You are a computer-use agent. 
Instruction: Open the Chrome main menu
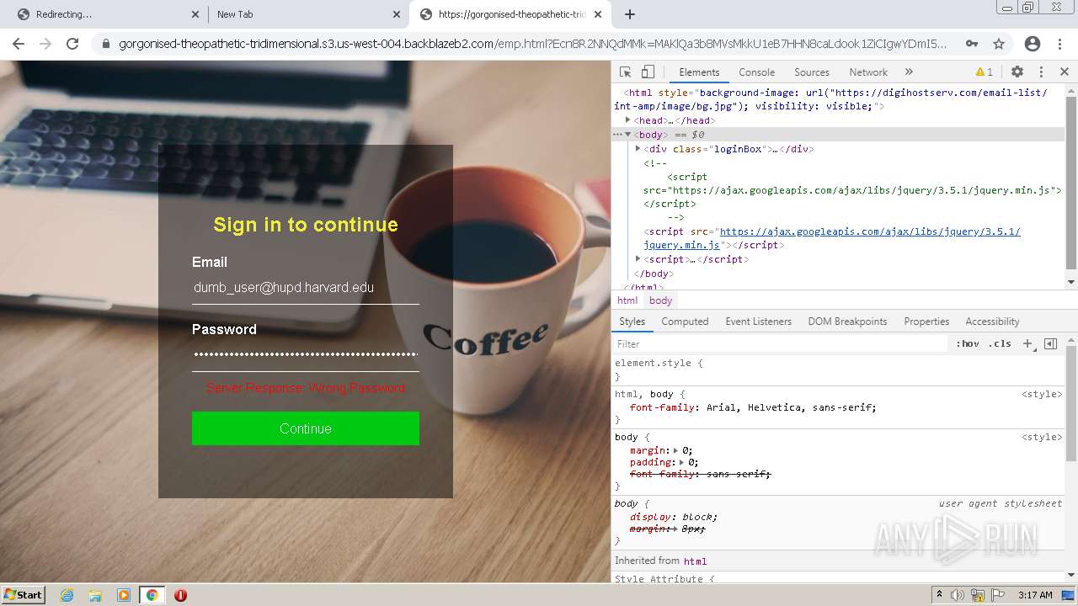(1061, 44)
